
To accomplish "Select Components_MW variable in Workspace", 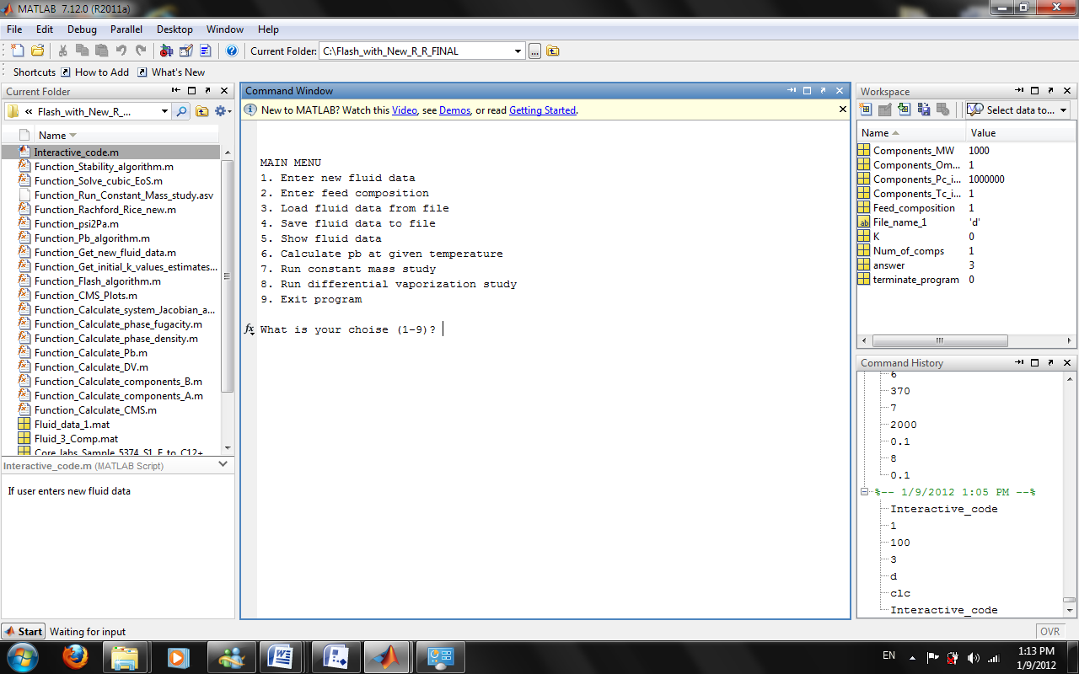I will [914, 151].
